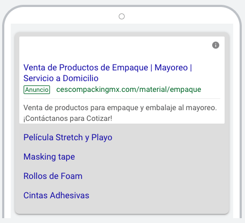Click Servicio a Domicilio in the headline
Viewport: 245px width, 223px height.
[61, 78]
